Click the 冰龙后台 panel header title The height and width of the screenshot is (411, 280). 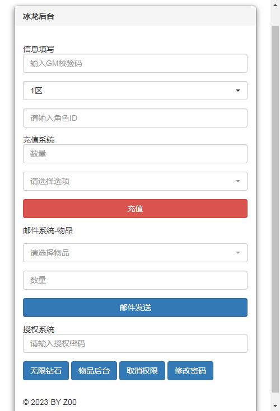[x=39, y=16]
